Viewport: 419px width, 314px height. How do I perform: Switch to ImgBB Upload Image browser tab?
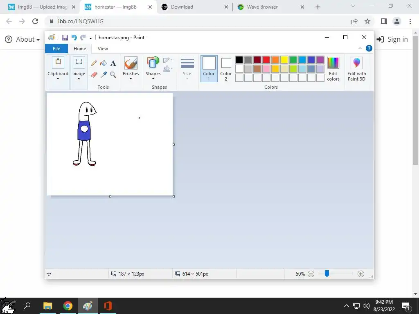pyautogui.click(x=41, y=7)
